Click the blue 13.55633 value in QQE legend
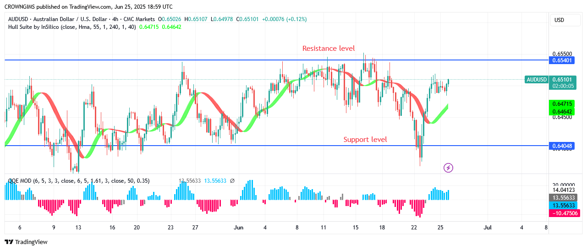This screenshot has height=250, width=587. click(215, 181)
